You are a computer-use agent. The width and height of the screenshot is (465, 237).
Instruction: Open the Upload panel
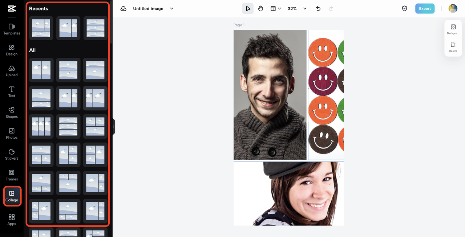click(x=12, y=71)
